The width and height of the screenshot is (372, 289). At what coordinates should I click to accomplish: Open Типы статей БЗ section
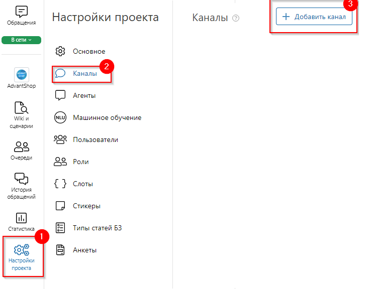[x=97, y=228]
